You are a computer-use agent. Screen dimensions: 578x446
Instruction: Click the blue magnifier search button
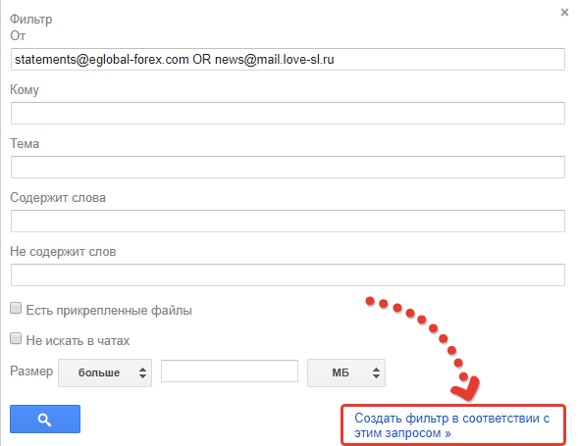click(x=45, y=420)
